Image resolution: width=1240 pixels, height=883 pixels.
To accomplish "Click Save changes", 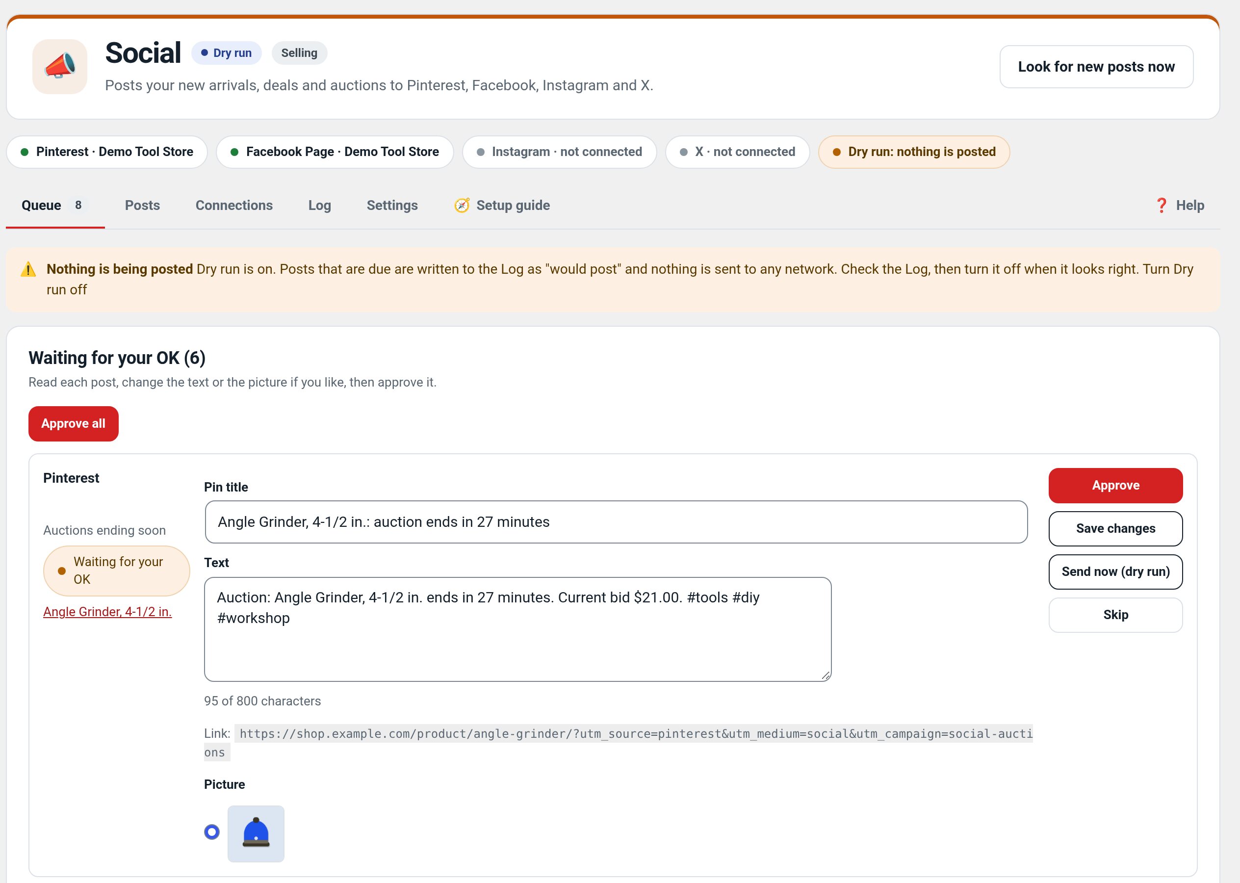I will [x=1115, y=528].
